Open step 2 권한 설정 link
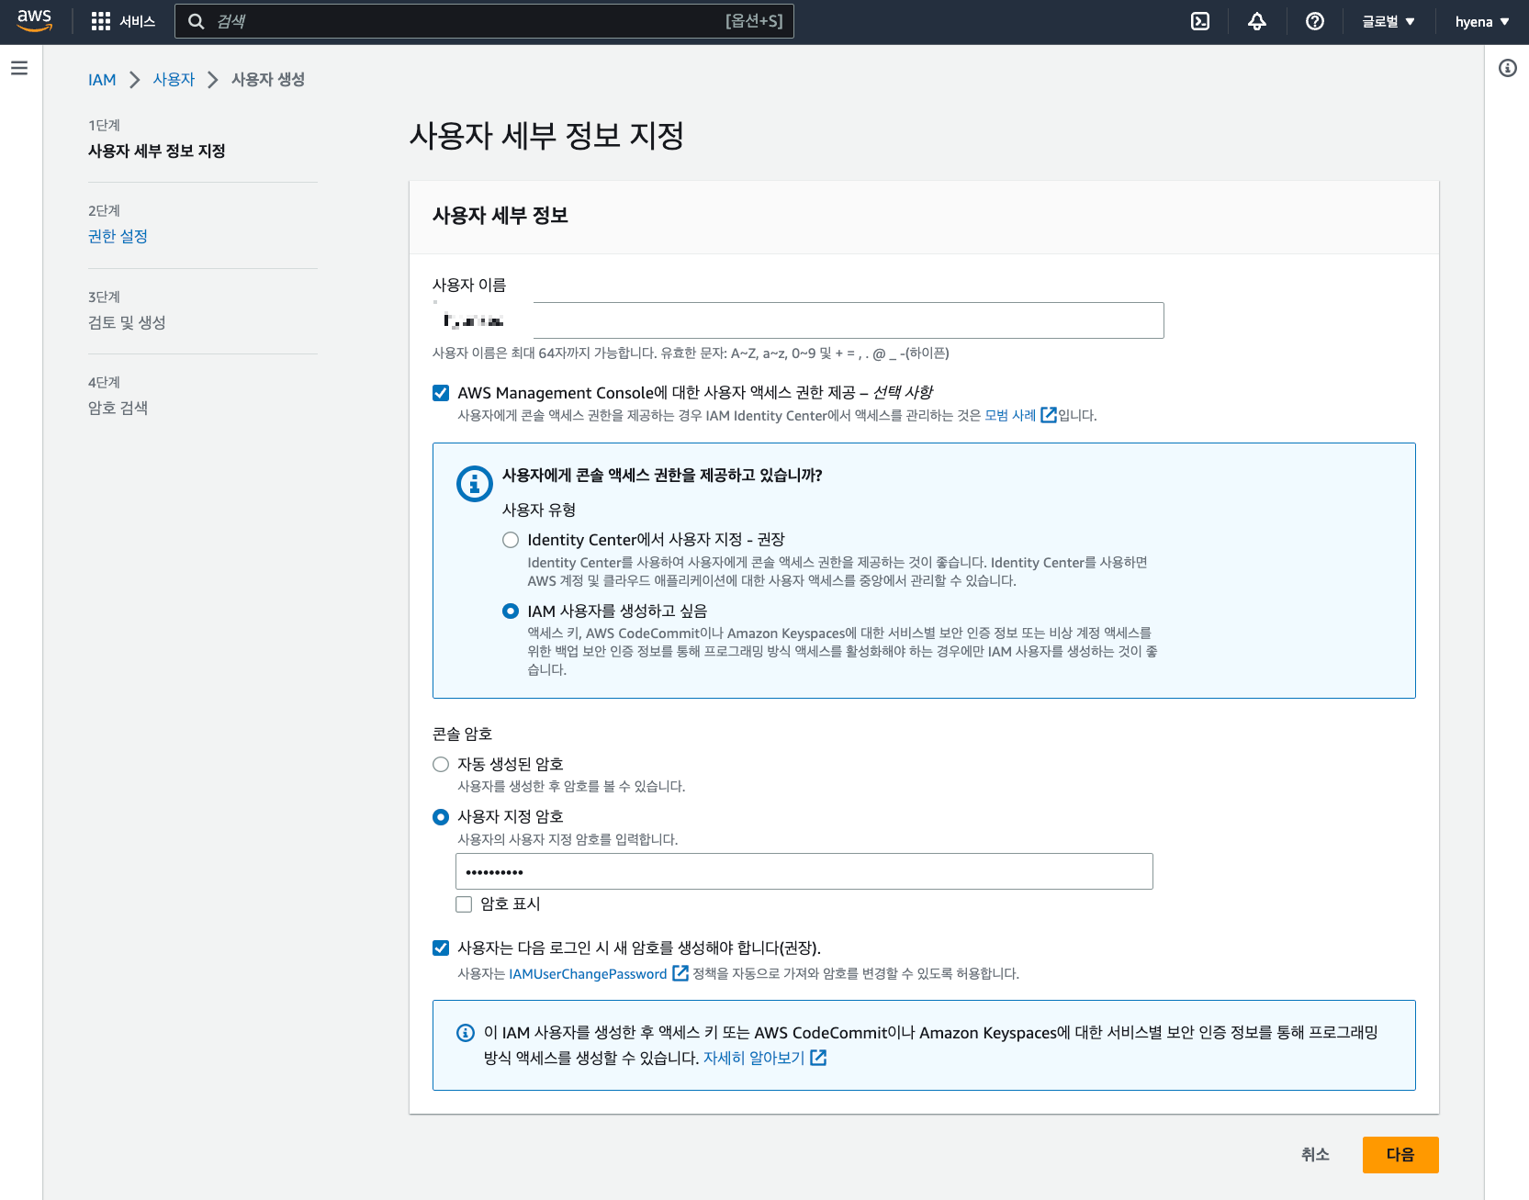Viewport: 1529px width, 1200px height. pyautogui.click(x=118, y=236)
